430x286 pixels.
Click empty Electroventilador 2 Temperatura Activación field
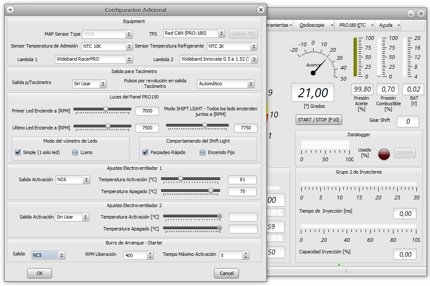243,217
